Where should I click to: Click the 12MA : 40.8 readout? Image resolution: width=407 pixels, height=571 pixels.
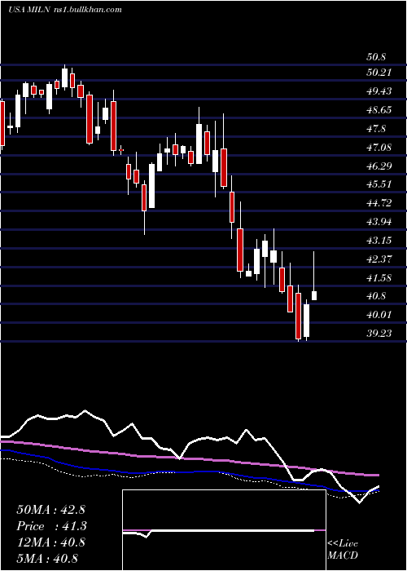[50, 542]
